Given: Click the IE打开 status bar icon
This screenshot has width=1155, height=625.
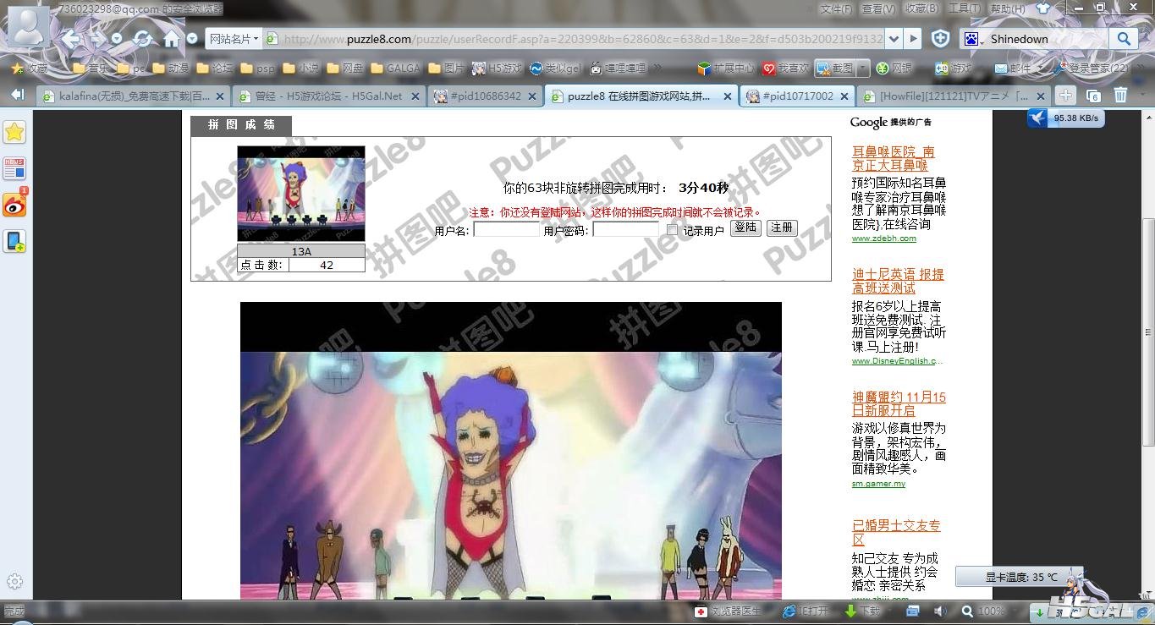Looking at the screenshot, I should pos(806,611).
